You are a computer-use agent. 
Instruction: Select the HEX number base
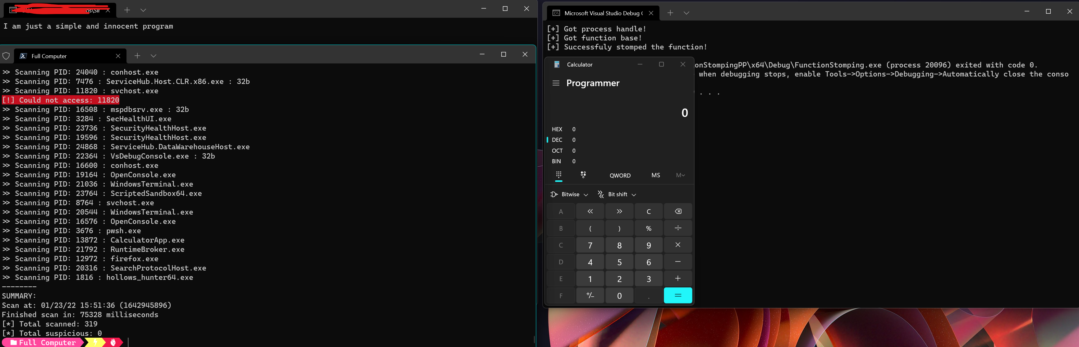click(x=557, y=129)
